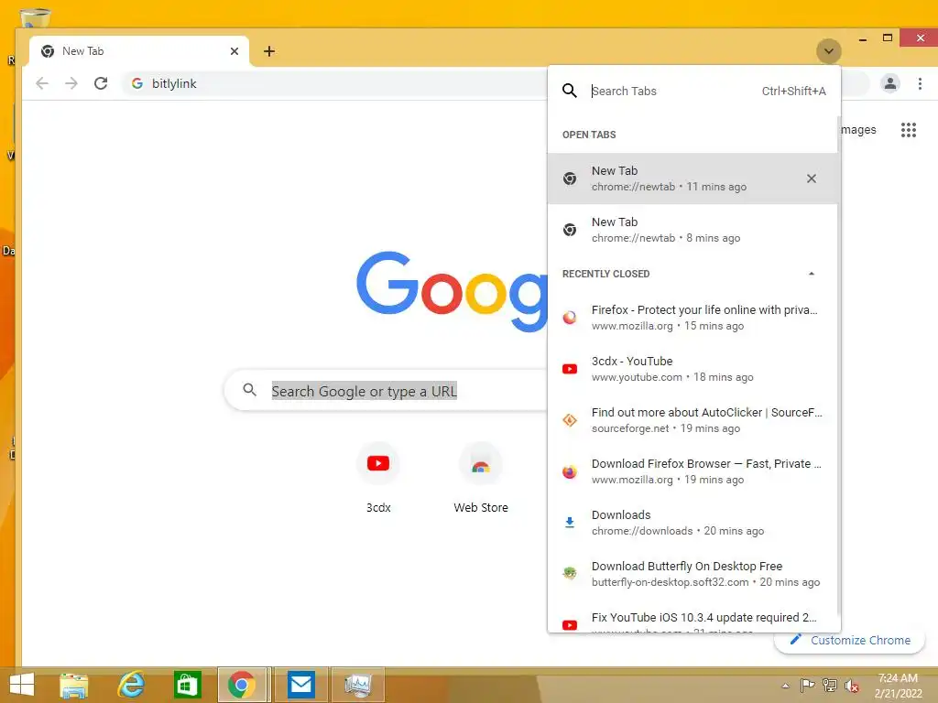Reopen Download Butterfly On Desktop Free entry
Viewport: 938px width, 703px height.
click(693, 574)
